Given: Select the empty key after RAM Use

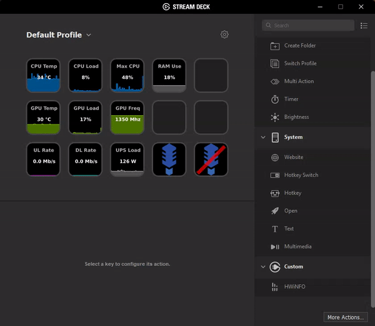Looking at the screenshot, I should (x=211, y=75).
